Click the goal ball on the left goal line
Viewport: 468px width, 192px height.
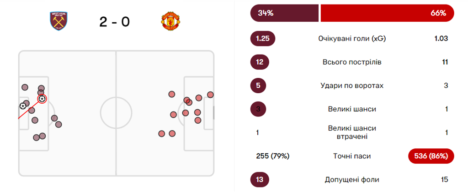pyautogui.click(x=23, y=106)
